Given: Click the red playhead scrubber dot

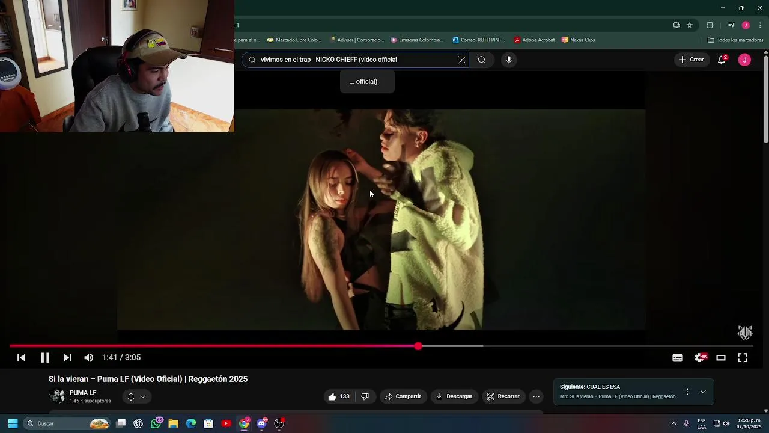Looking at the screenshot, I should (418, 346).
